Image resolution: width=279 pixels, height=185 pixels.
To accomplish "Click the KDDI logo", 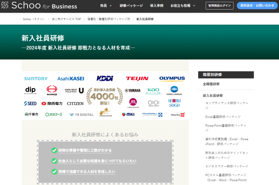I will [x=105, y=78].
